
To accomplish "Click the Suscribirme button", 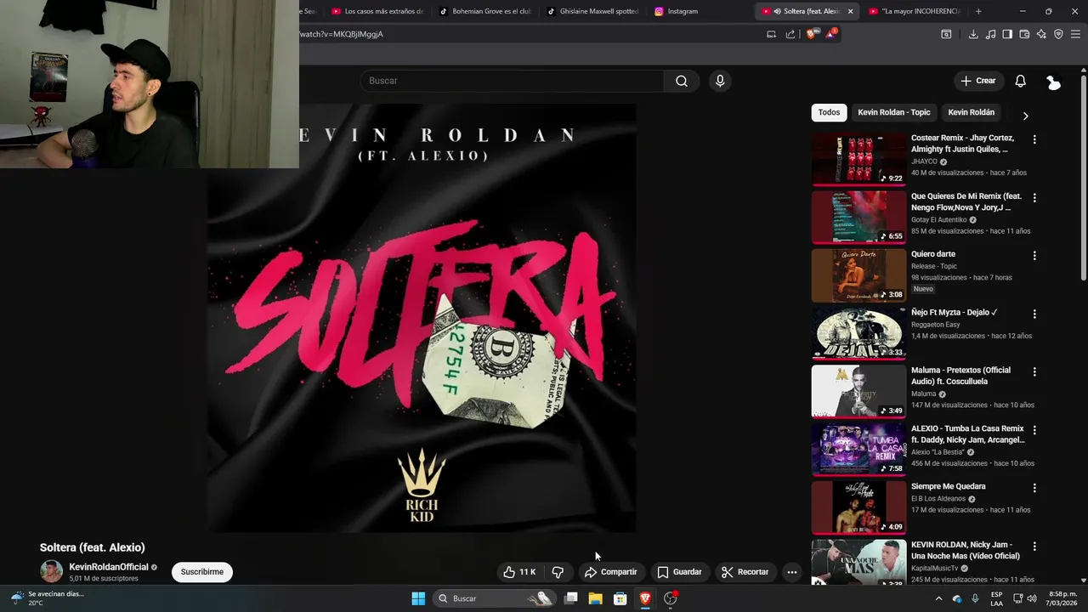I will (x=202, y=572).
